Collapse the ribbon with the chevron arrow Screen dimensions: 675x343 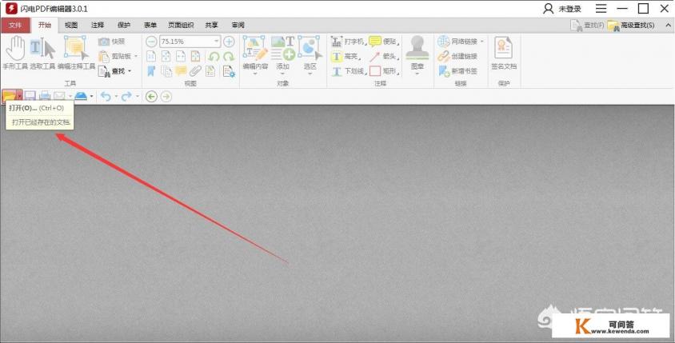(667, 25)
